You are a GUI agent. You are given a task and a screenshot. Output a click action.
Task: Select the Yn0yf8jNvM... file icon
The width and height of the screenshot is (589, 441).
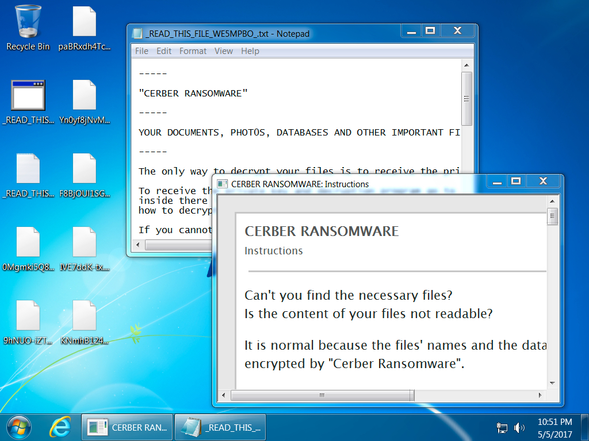85,102
